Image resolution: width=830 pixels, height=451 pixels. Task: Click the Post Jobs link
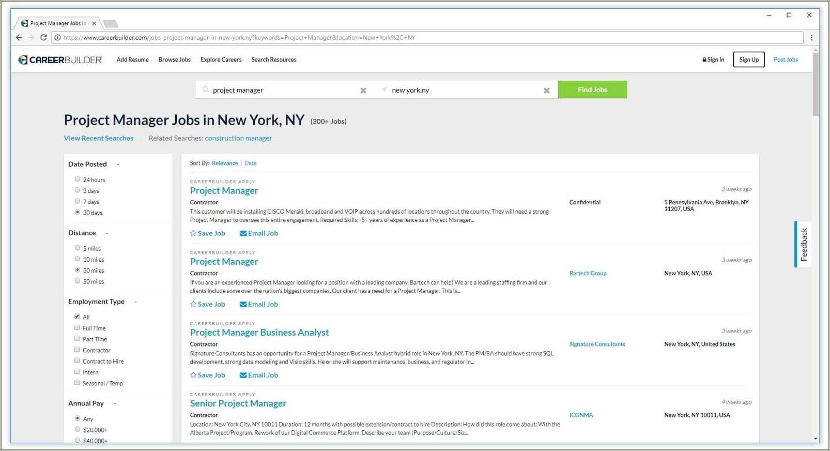pyautogui.click(x=786, y=59)
